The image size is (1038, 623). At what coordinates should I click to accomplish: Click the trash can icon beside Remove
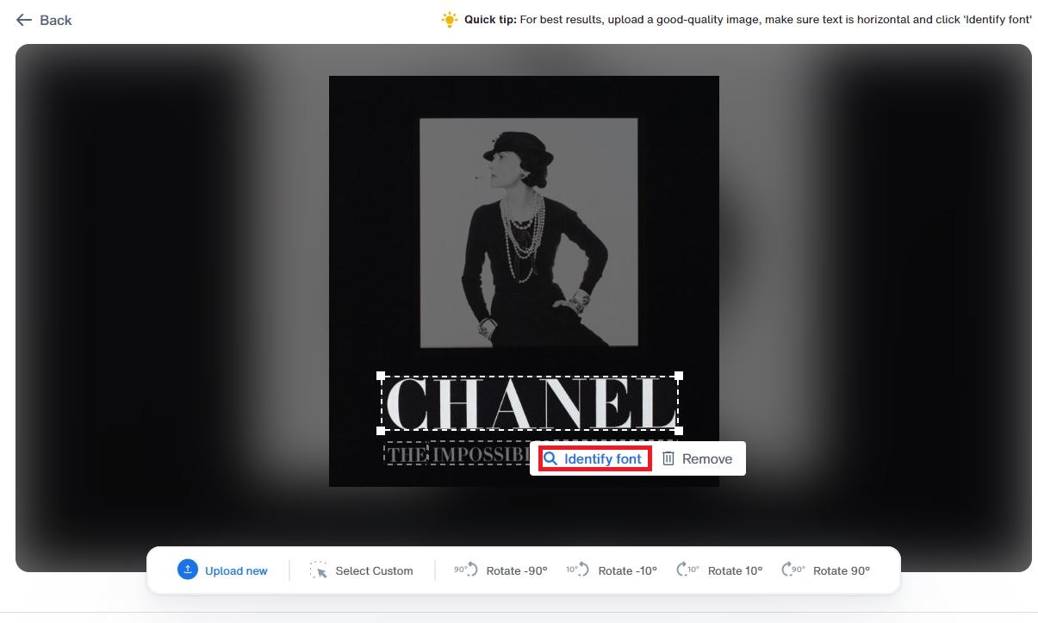coord(668,459)
